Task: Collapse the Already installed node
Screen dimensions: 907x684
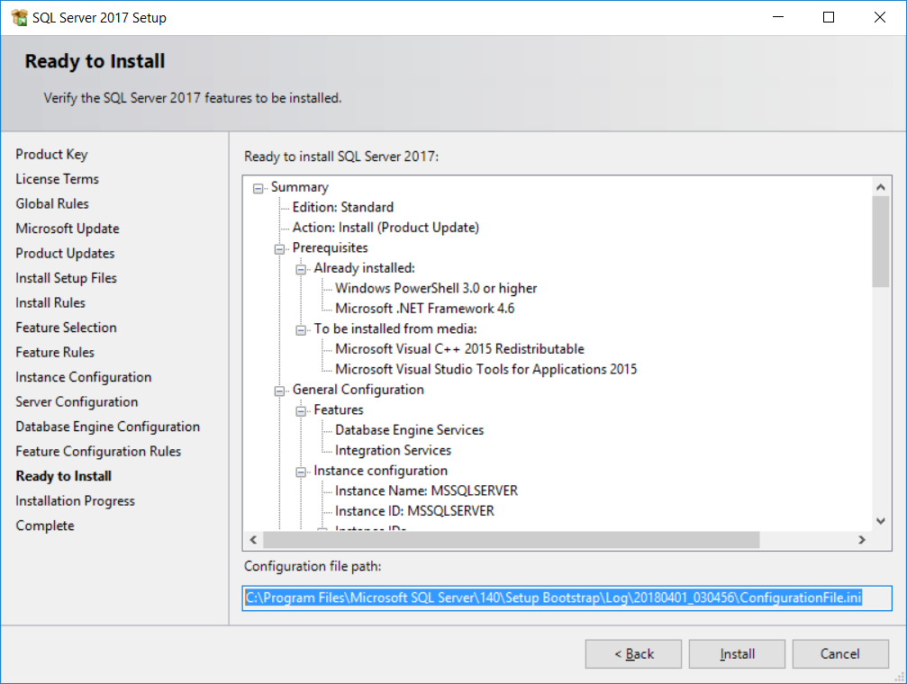Action: tap(301, 269)
